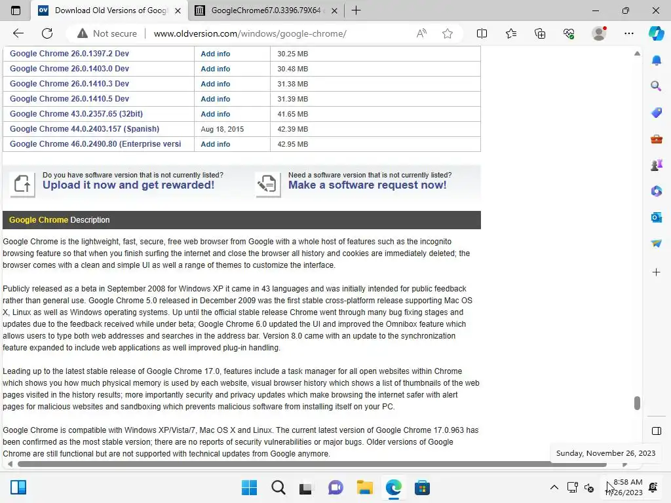671x503 pixels.
Task: Click the software request document icon
Action: pos(268,184)
